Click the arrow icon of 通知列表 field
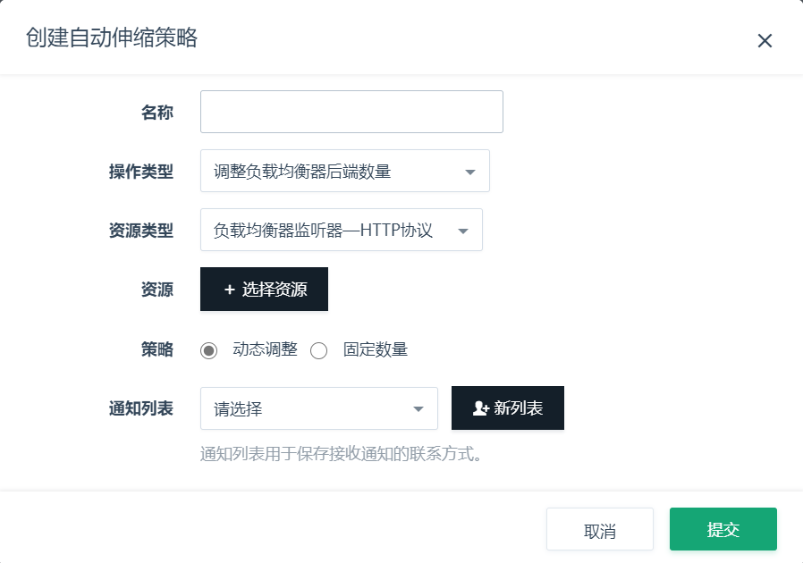803x563 pixels. pyautogui.click(x=418, y=409)
